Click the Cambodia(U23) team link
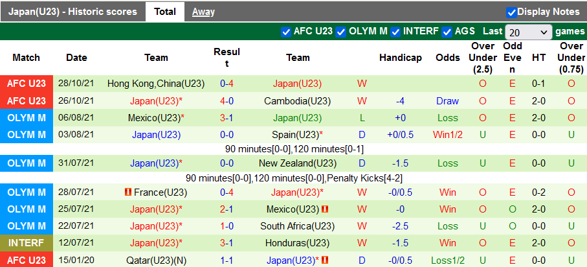Viewport: 587px width, 267px height. click(298, 101)
